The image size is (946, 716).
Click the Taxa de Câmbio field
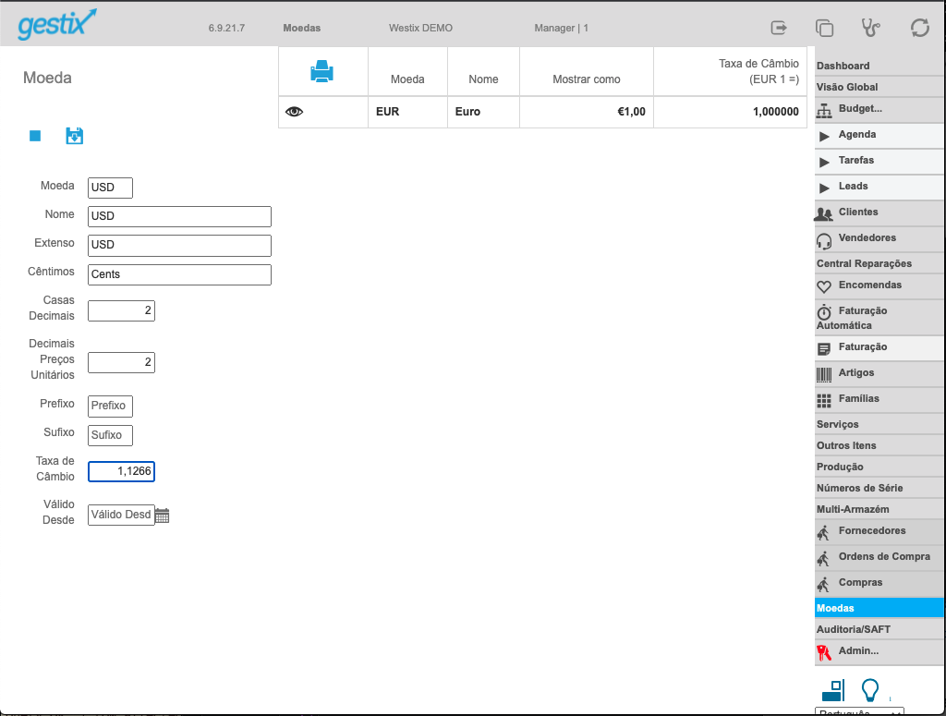point(121,472)
